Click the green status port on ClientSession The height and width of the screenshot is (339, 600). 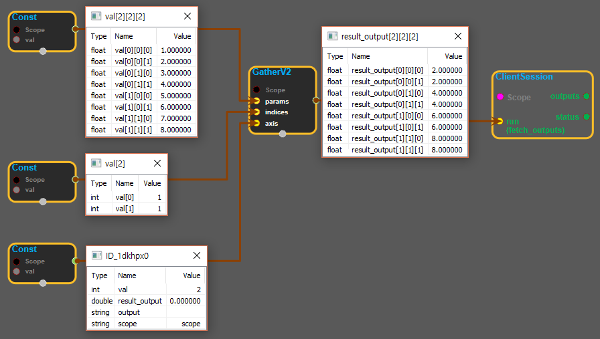pyautogui.click(x=587, y=117)
